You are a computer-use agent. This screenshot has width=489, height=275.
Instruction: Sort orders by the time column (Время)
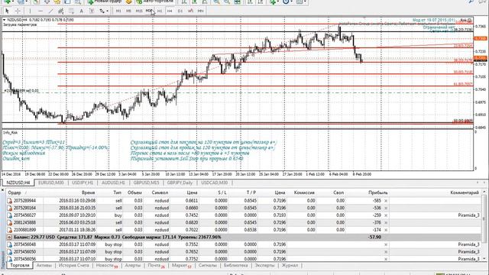tap(89, 192)
